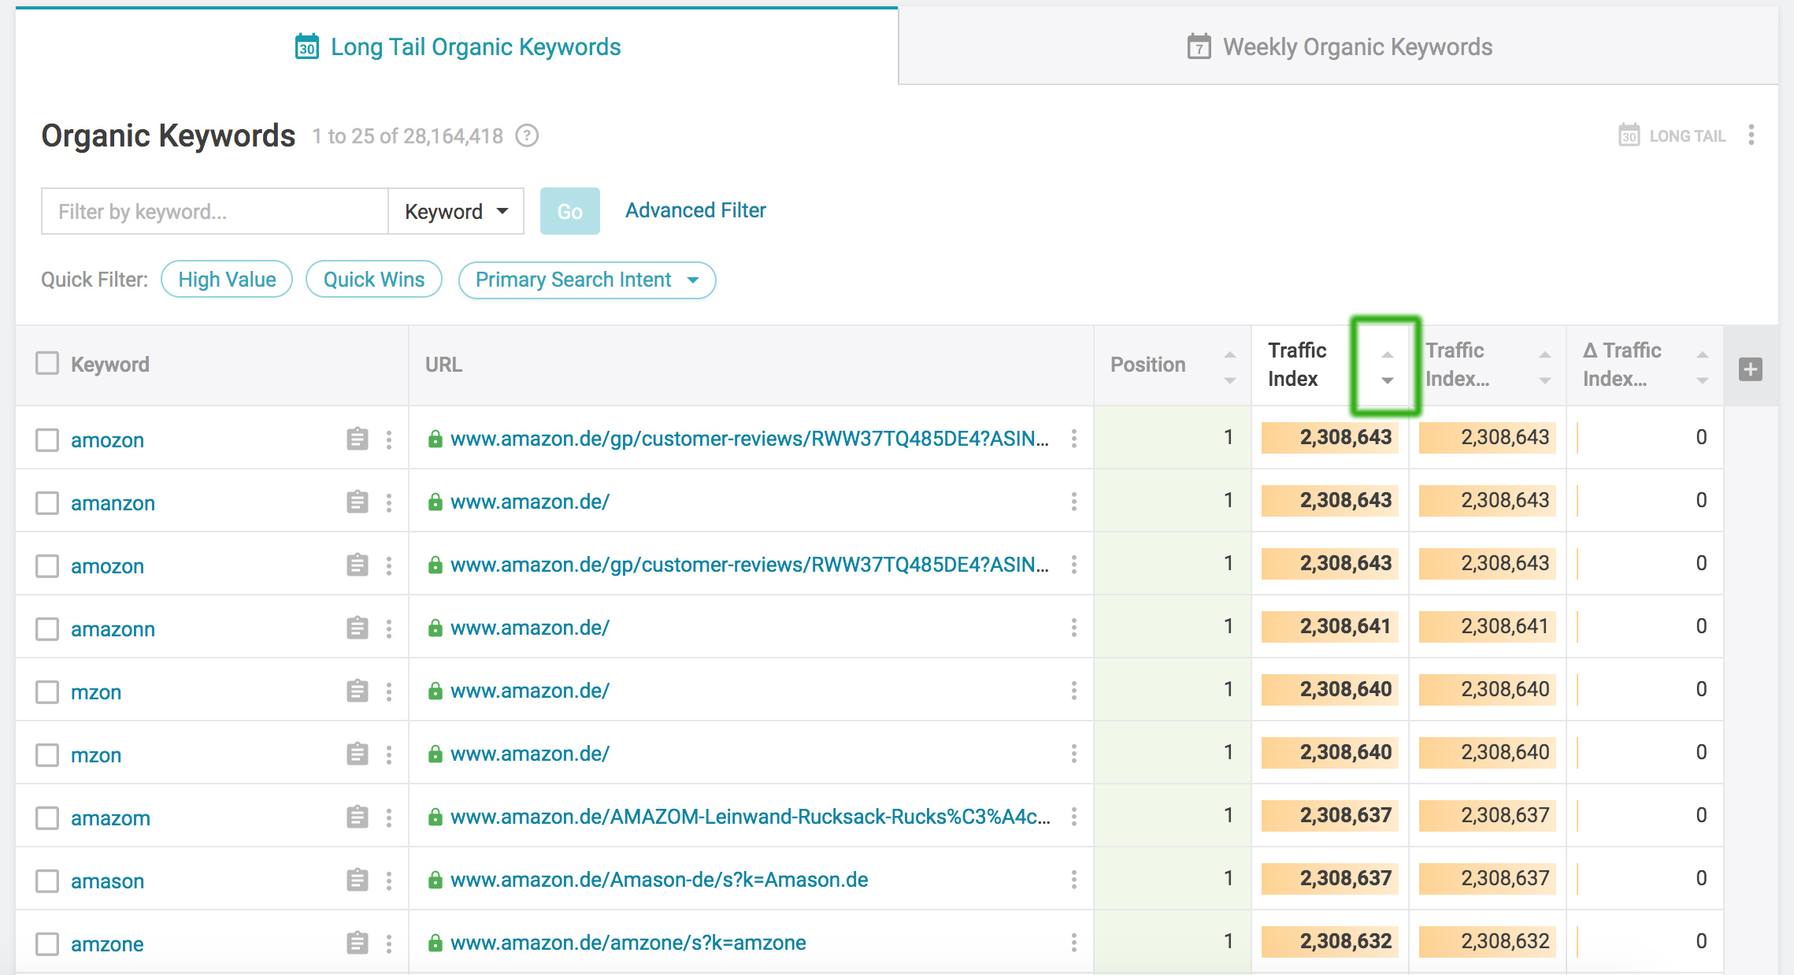Click the URL column header
The width and height of the screenshot is (1794, 975).
pos(443,365)
